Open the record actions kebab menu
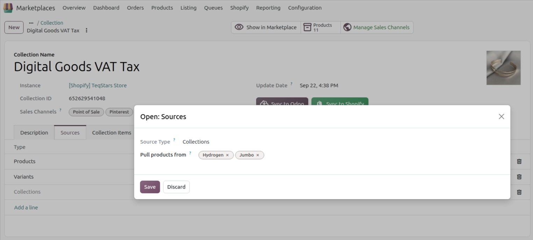Viewport: 533px width, 240px height. coord(86,30)
